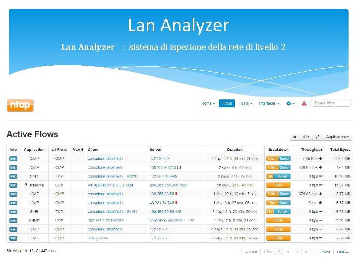357x267 pixels.
Task: Open client link ending in :54491
Action: pyautogui.click(x=113, y=212)
